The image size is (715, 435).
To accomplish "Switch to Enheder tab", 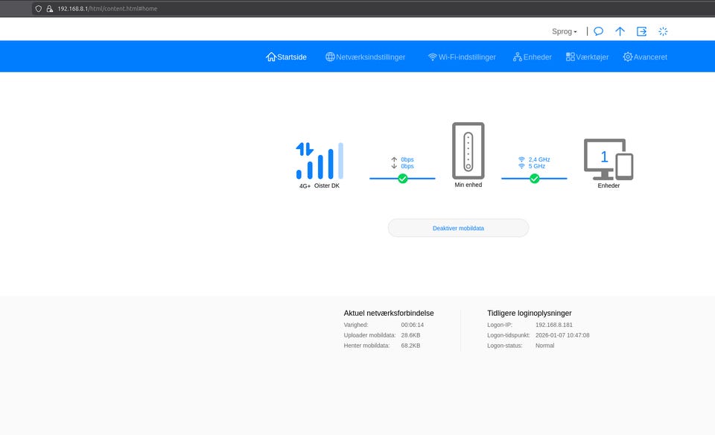I will (x=532, y=57).
